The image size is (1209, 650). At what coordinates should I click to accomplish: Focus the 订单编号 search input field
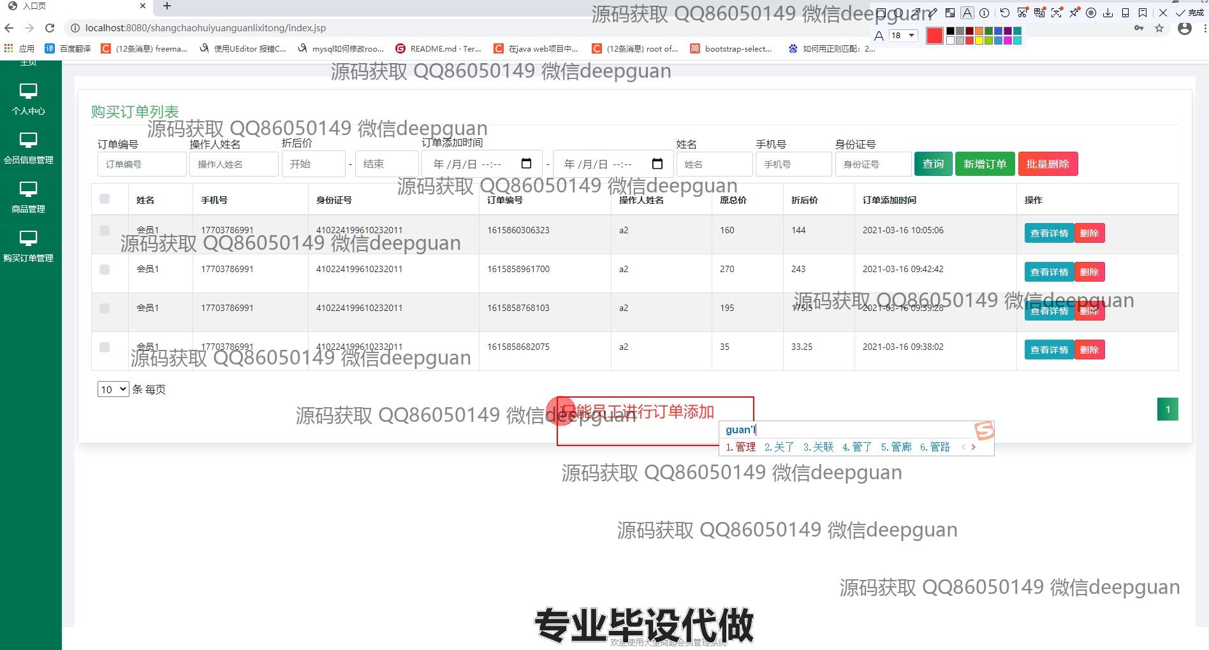142,164
